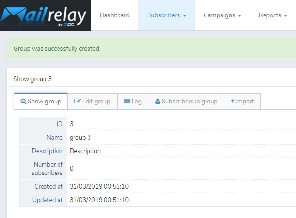
Task: Click the person icon on Subscribers in group
Action: [x=158, y=102]
